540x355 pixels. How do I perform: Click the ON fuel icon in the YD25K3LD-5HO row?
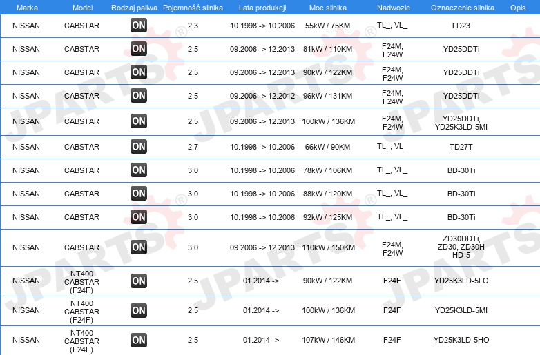point(139,340)
